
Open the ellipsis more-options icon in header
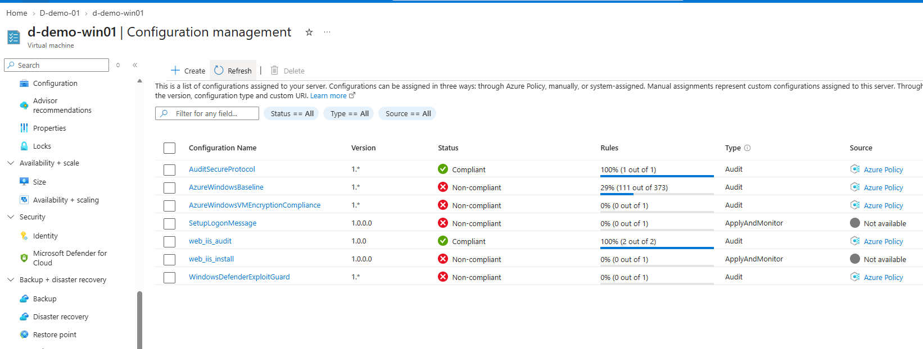click(327, 33)
